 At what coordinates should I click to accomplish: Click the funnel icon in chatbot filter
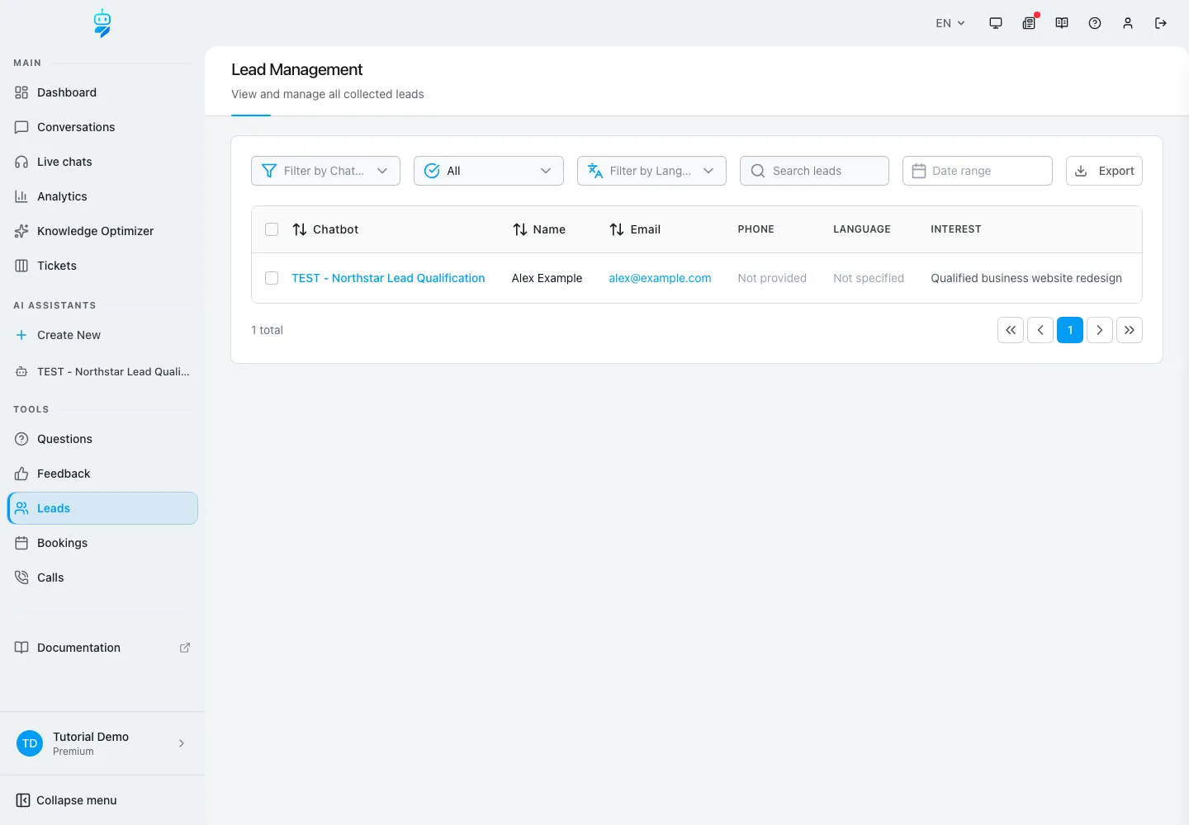click(269, 171)
